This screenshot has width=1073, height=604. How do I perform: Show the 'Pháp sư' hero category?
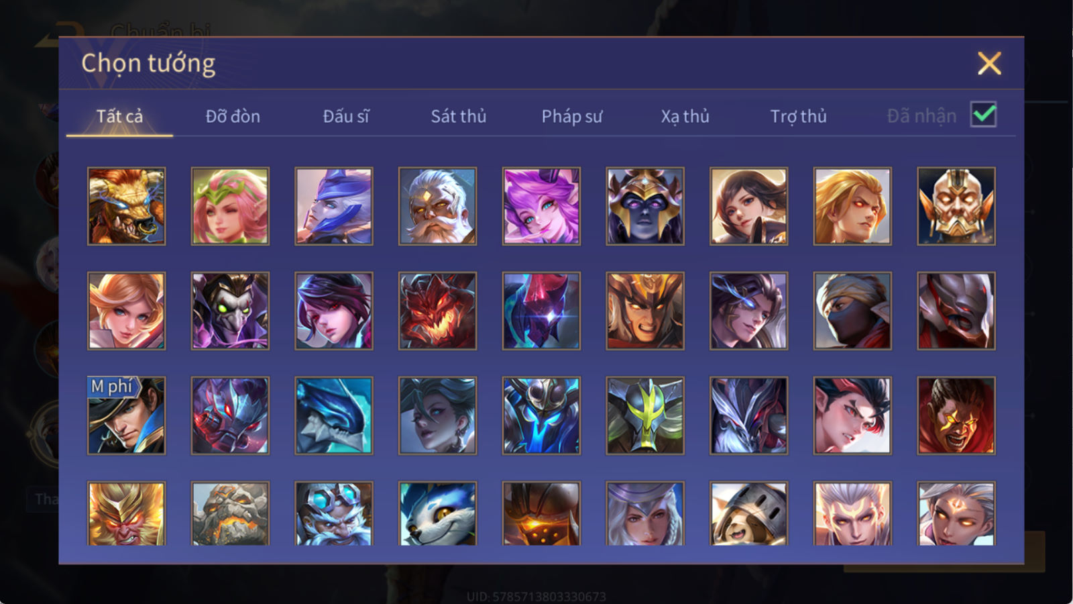tap(572, 116)
